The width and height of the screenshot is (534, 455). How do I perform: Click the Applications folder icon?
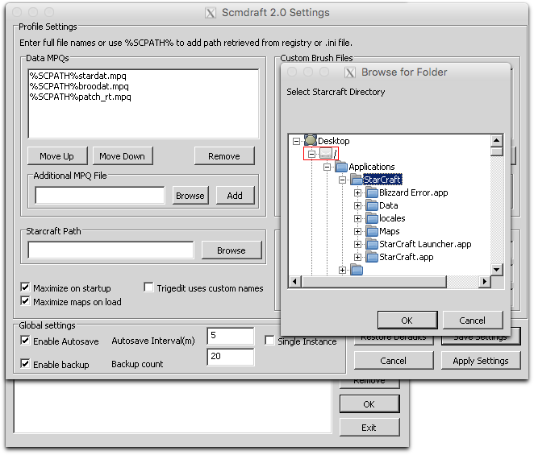click(340, 167)
